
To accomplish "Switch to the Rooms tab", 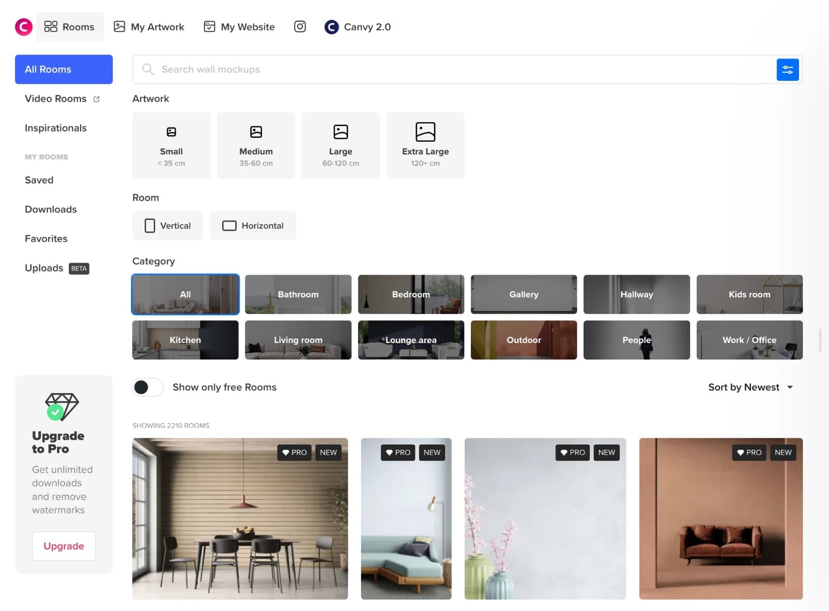I will (x=69, y=27).
